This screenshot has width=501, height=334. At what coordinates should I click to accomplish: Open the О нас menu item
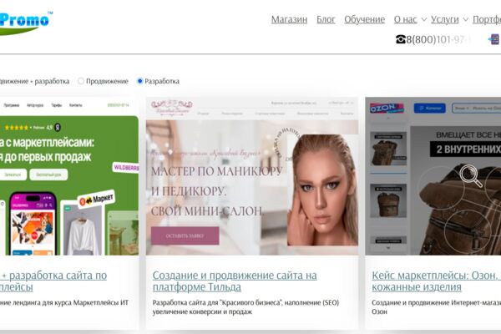pyautogui.click(x=405, y=19)
